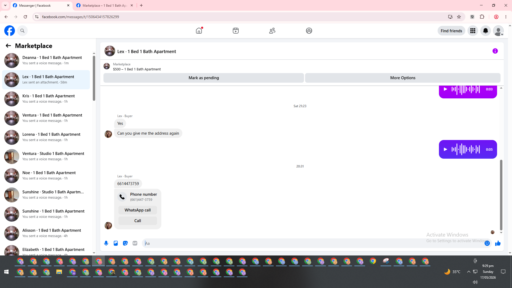Screen dimensions: 512x288
Task: Open Noe 1 Bed 1 Bath conversation
Action: pyautogui.click(x=46, y=176)
